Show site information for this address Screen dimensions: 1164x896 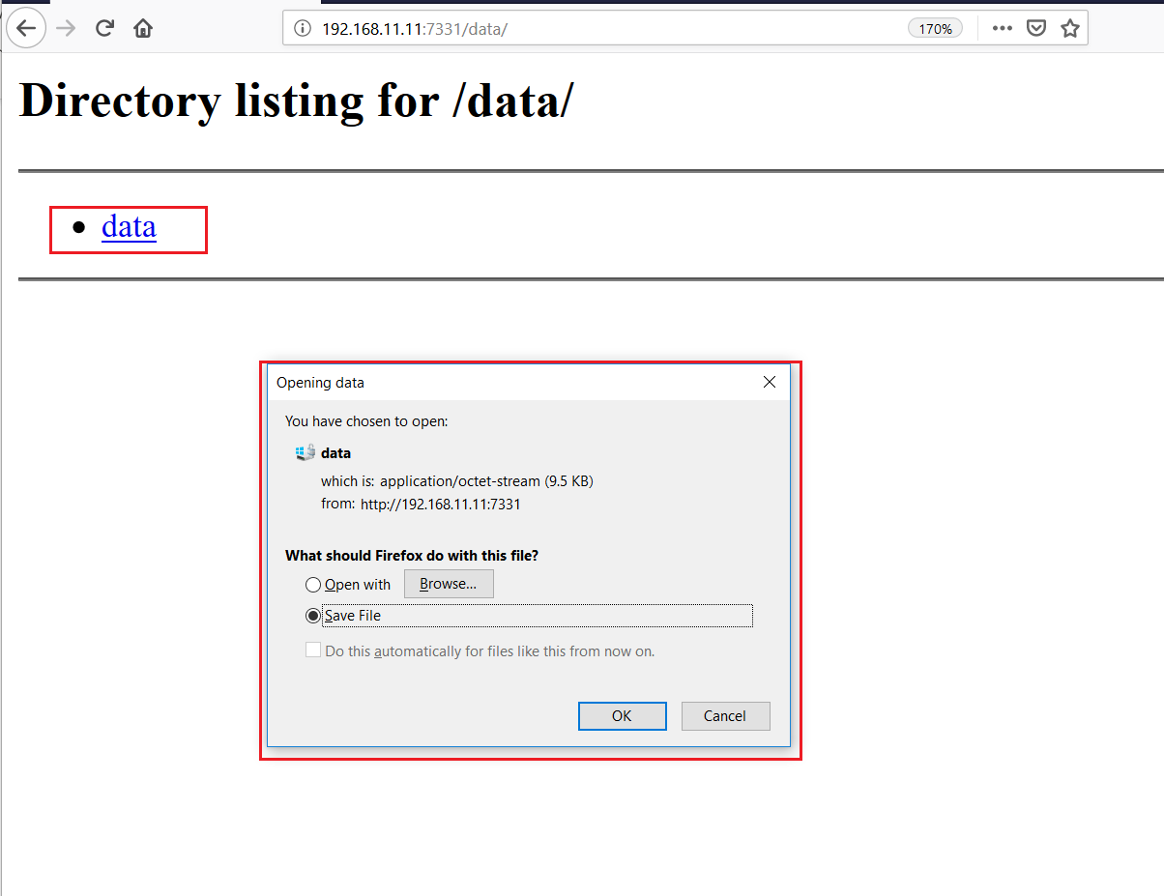(303, 29)
